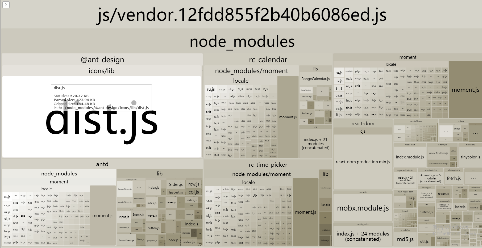482x248 pixels.
Task: Expand the sidebar with the top-left chevron button
Action: (6, 5)
